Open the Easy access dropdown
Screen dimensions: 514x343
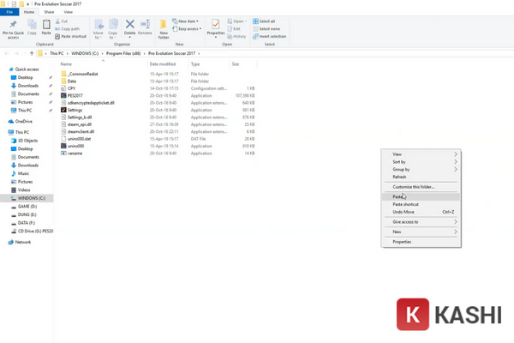[187, 29]
